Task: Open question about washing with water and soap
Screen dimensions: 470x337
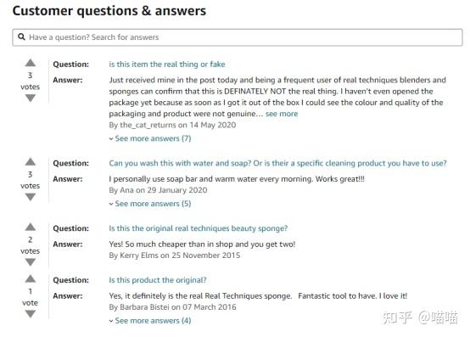Action: point(277,163)
